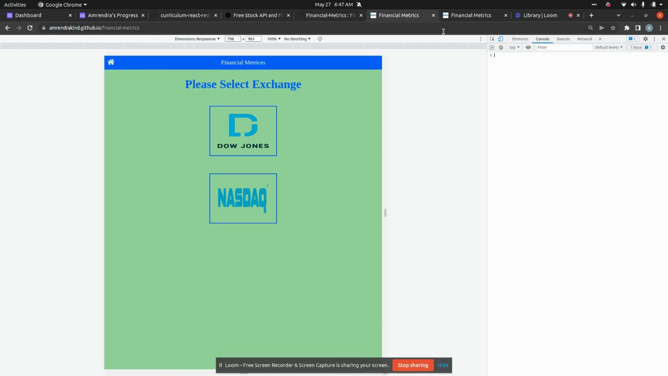Open the 'top' JavaScript context dropdown

pos(515,47)
